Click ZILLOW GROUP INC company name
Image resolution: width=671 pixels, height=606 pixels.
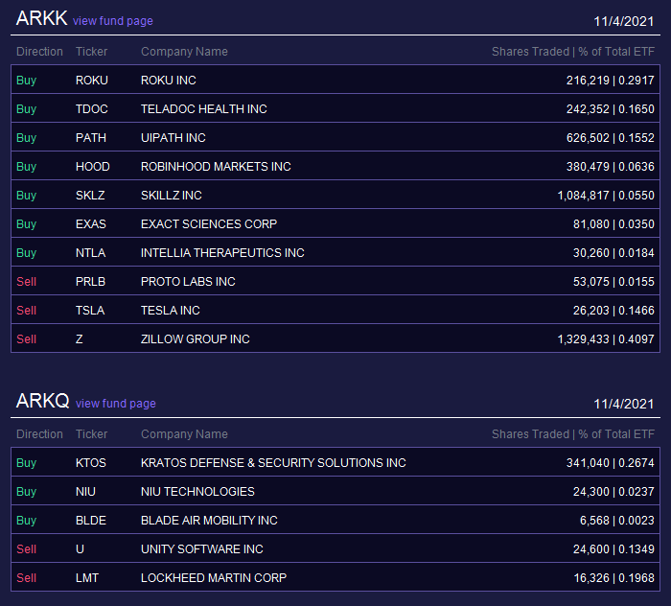coord(196,338)
